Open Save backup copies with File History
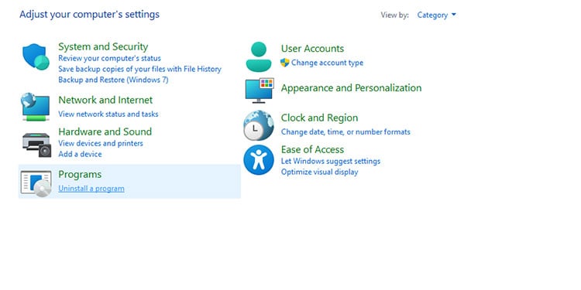 point(139,69)
